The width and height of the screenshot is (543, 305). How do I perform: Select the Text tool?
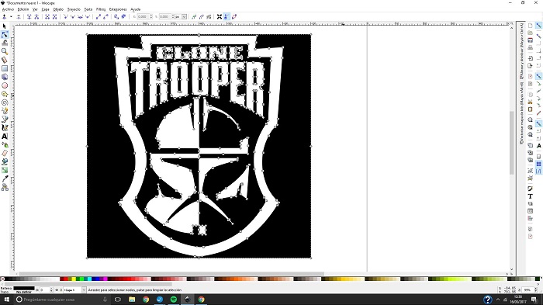coord(5,137)
